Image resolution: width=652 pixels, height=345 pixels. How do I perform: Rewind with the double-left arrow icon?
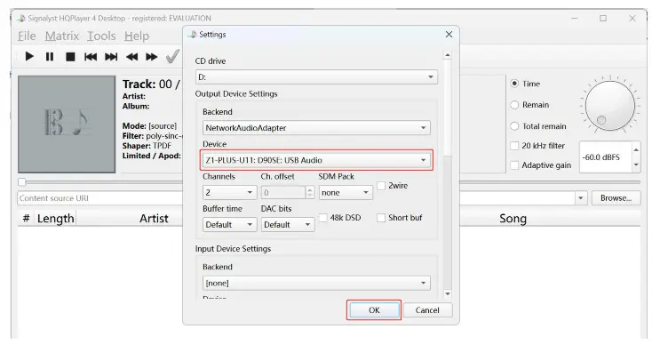(x=131, y=57)
